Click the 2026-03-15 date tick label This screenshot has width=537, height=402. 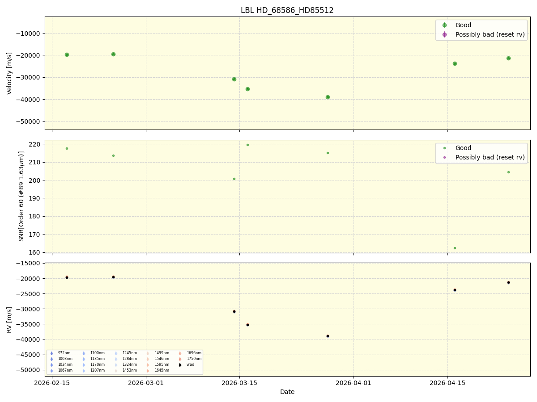(239, 382)
